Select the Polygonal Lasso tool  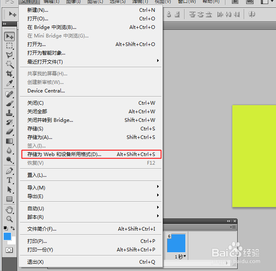[9, 55]
